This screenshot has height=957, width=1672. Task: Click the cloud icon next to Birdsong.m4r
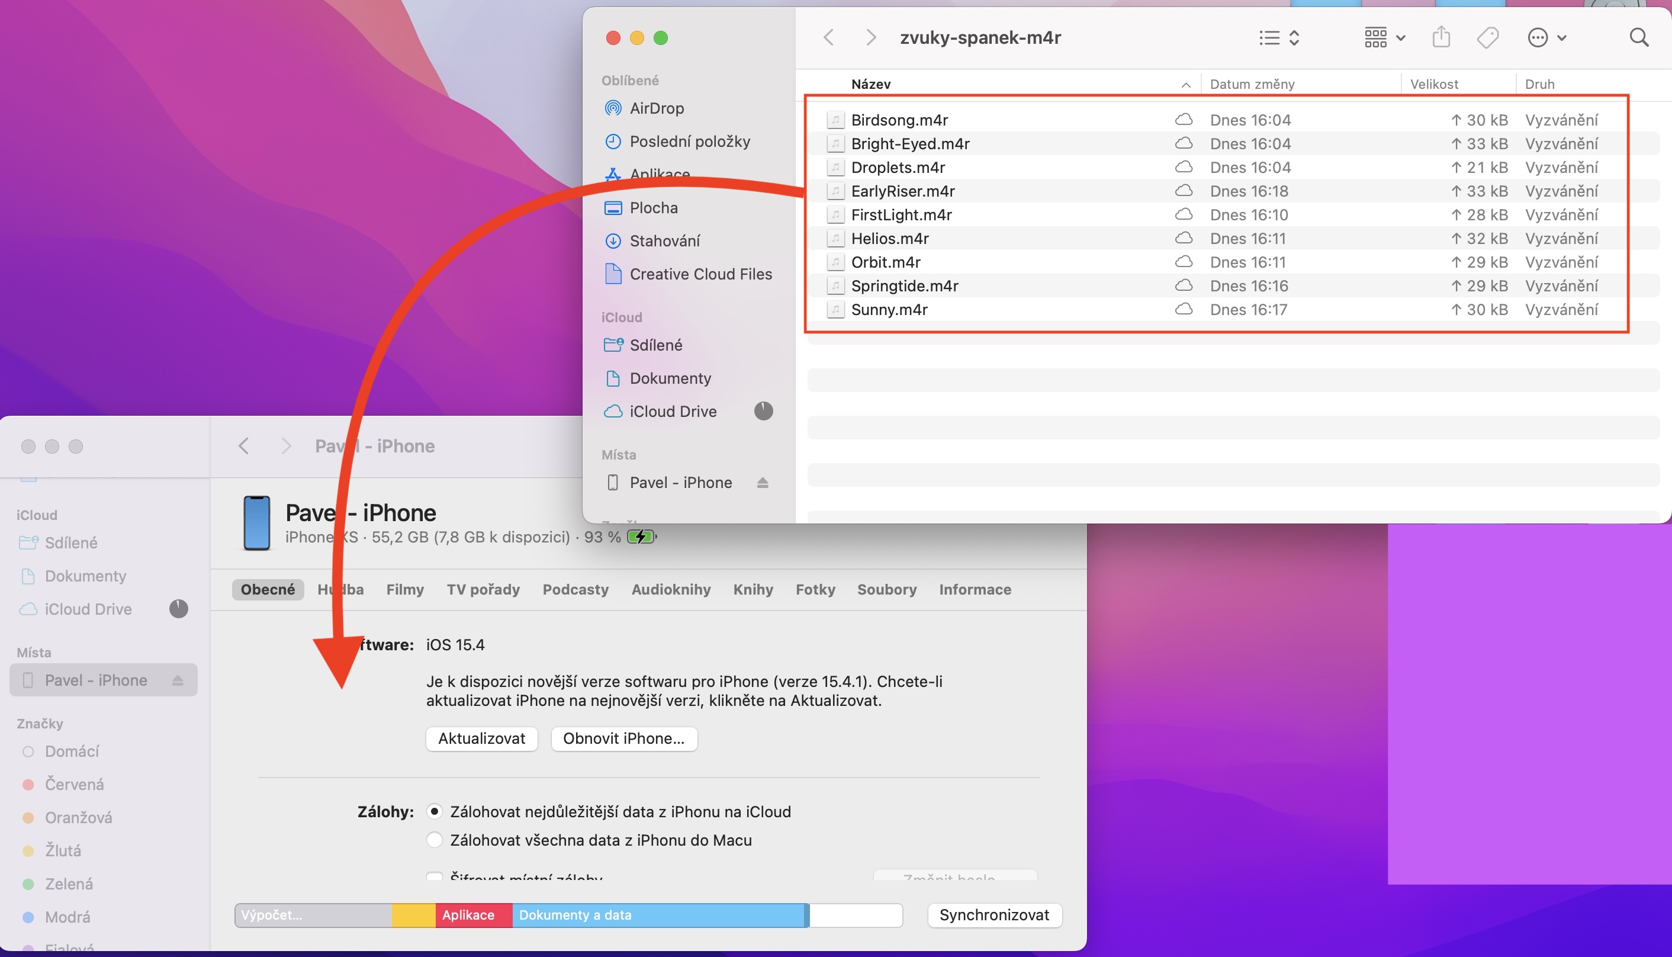click(1183, 120)
